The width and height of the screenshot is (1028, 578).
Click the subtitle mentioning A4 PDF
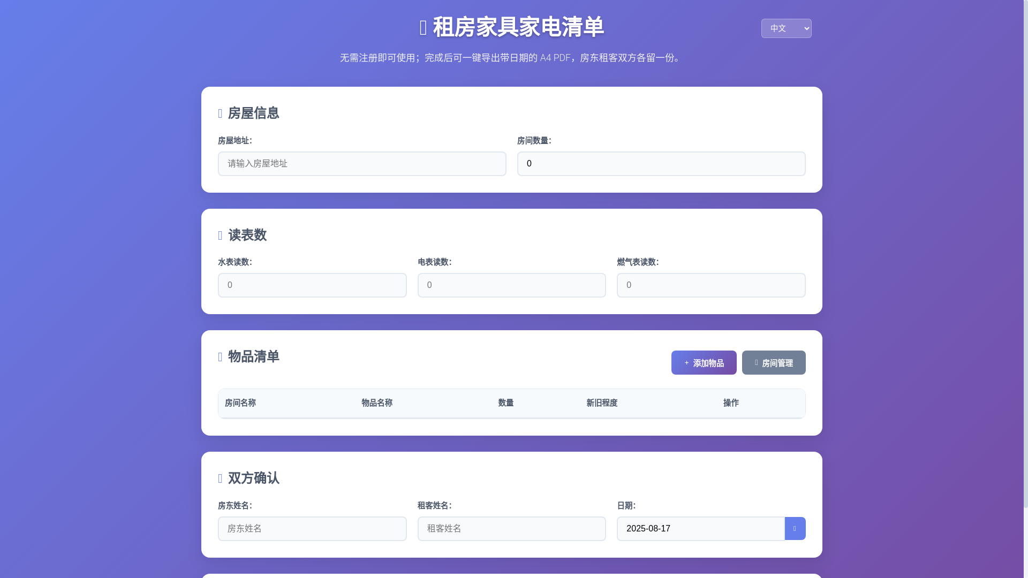[x=512, y=58]
